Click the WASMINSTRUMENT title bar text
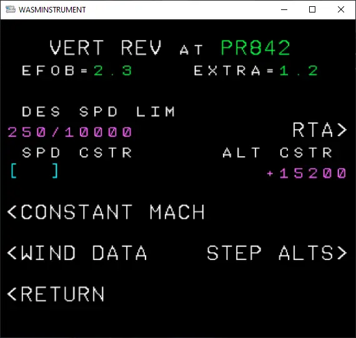356x338 pixels. click(52, 10)
